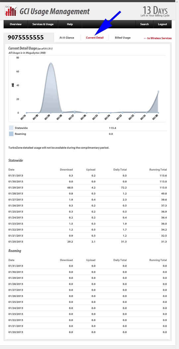This screenshot has width=179, height=349.
Task: Click the GCI logo icon
Action: tap(11, 11)
